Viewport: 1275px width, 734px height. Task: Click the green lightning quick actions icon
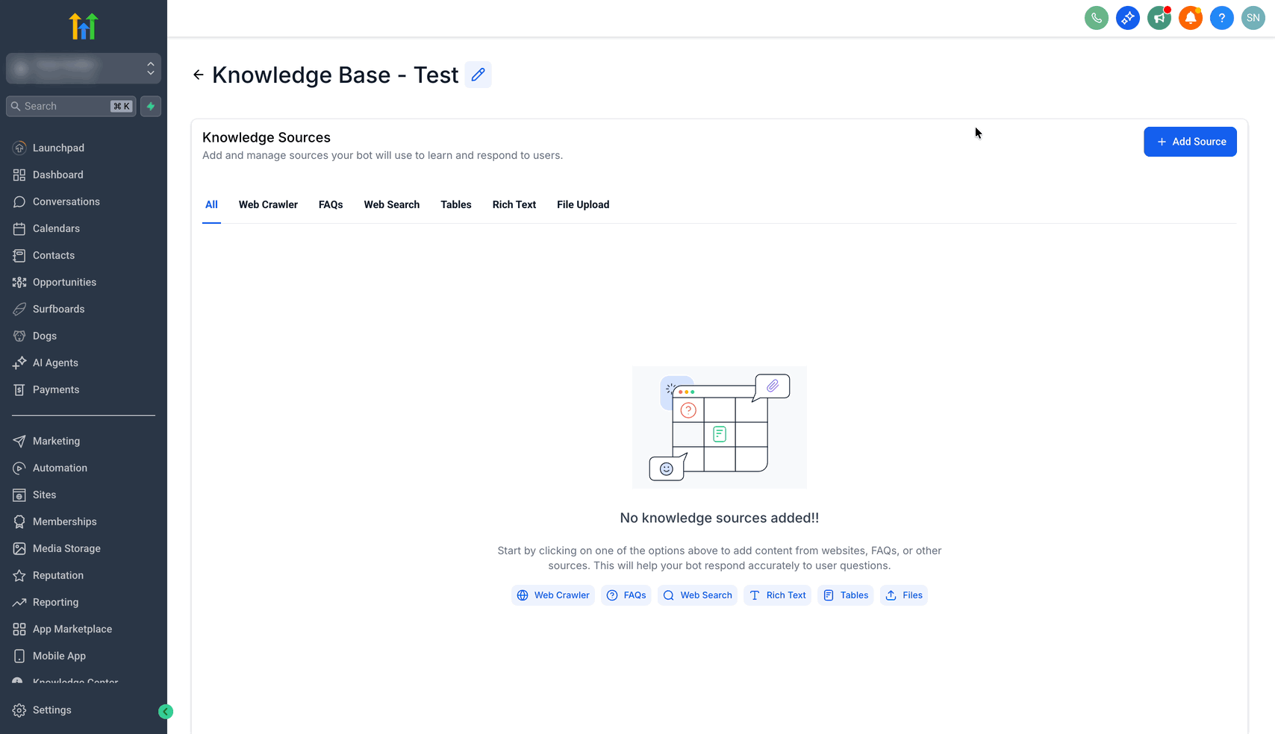[x=151, y=107]
